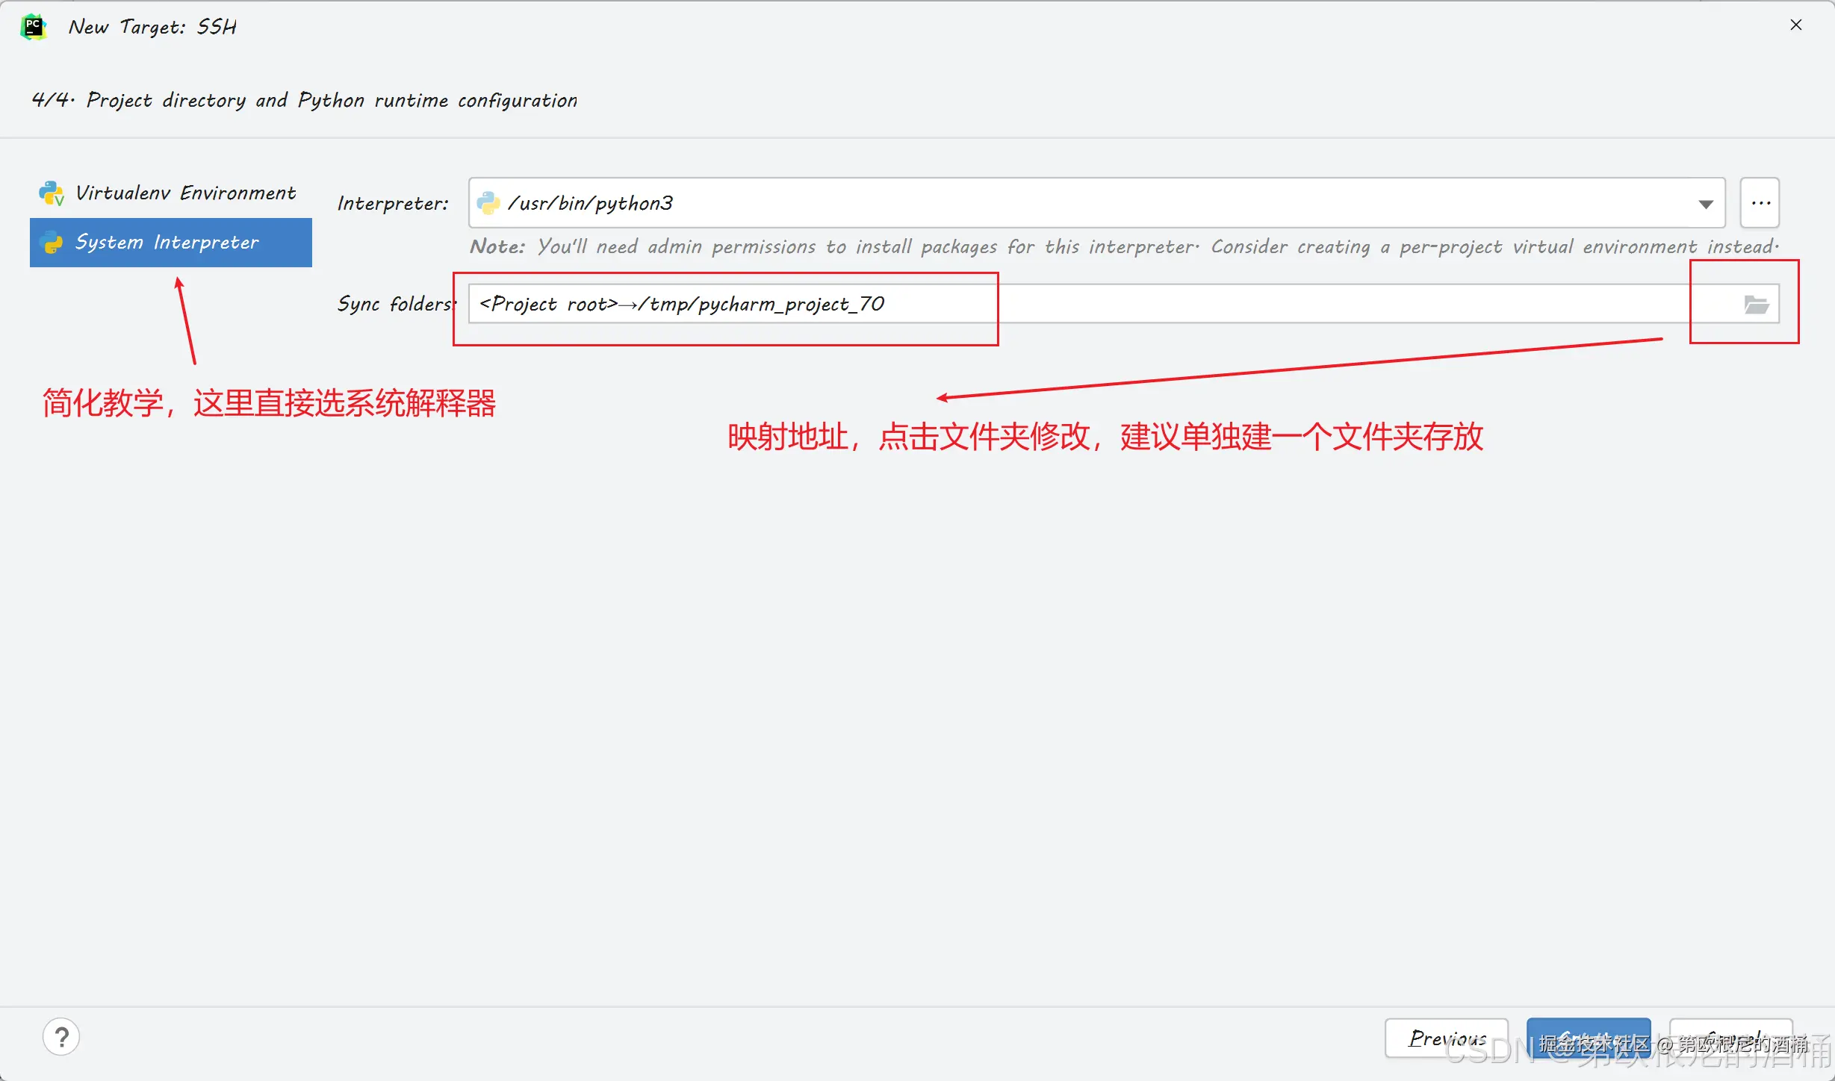Click the Sync folders label
The width and height of the screenshot is (1835, 1081).
pos(394,304)
